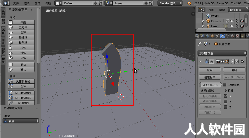Click the 创建骨架 button

coord(210,77)
